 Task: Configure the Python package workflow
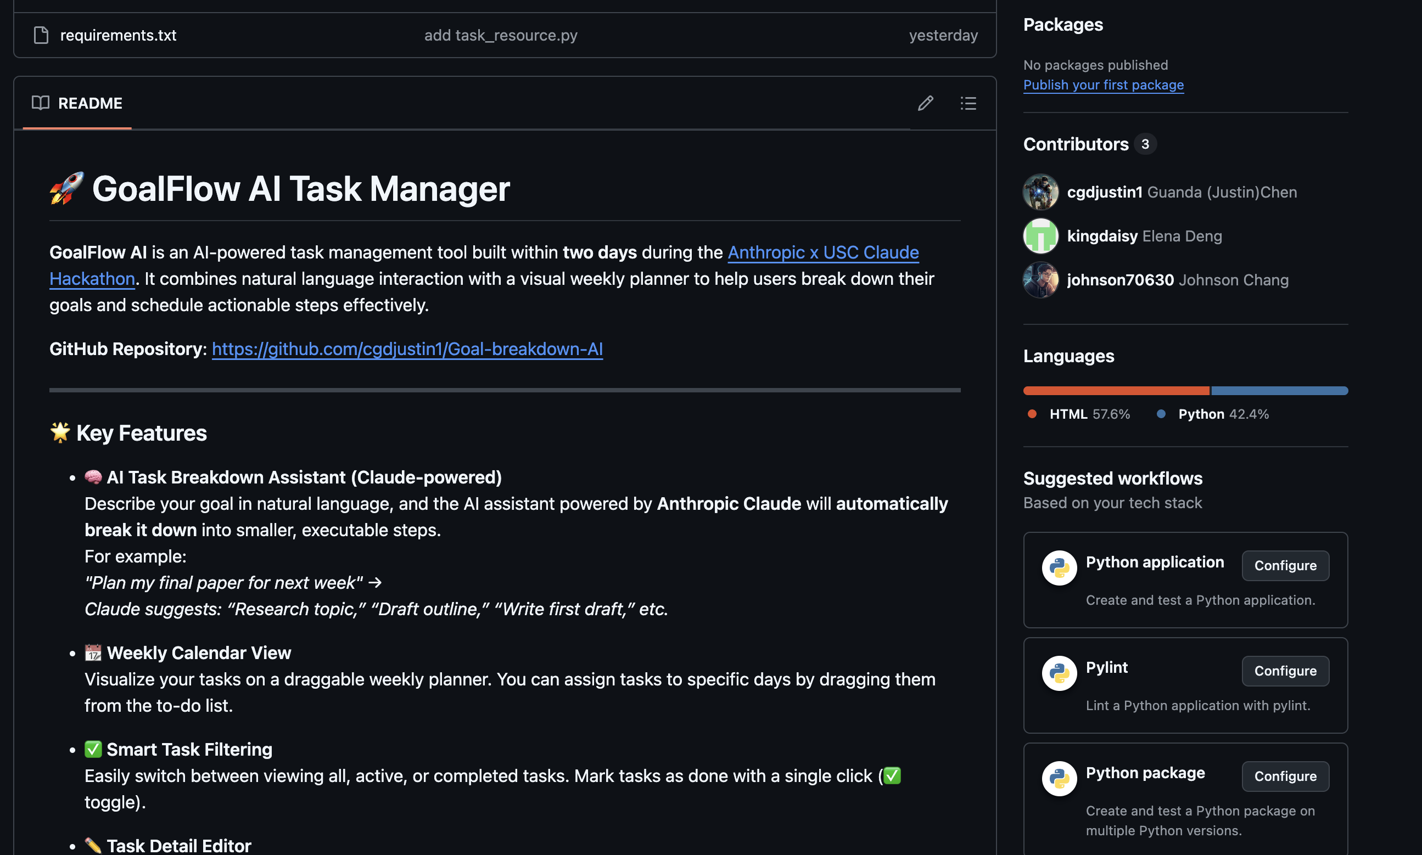(x=1285, y=777)
